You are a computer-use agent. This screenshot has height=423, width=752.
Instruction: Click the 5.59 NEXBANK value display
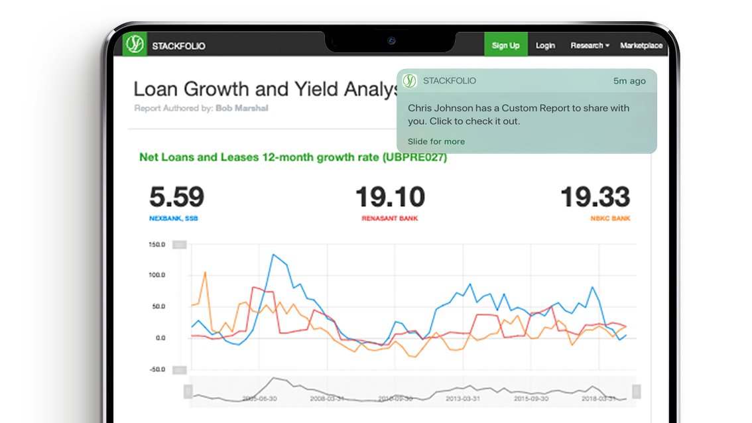click(x=176, y=197)
